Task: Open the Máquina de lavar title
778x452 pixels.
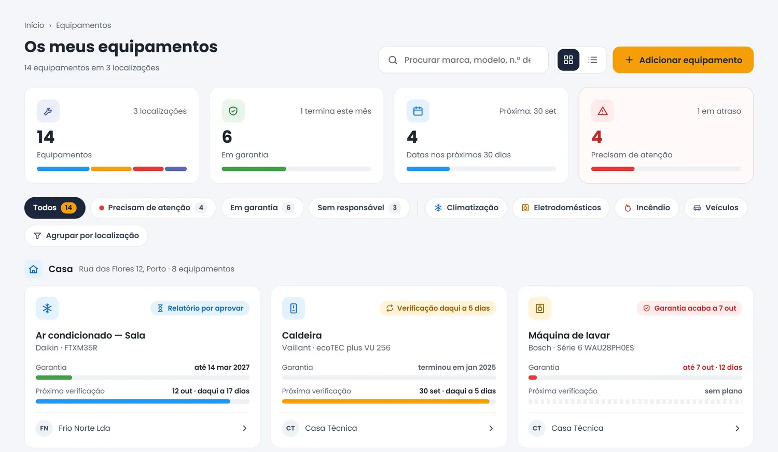Action: coord(569,336)
